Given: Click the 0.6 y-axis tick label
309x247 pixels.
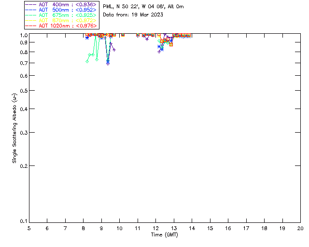Looking at the screenshot, I should tap(24, 76).
